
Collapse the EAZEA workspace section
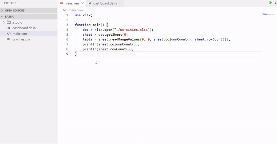pos(2,17)
